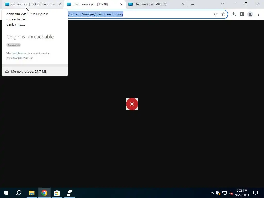Open Chrome profile avatar

[x=250, y=14]
